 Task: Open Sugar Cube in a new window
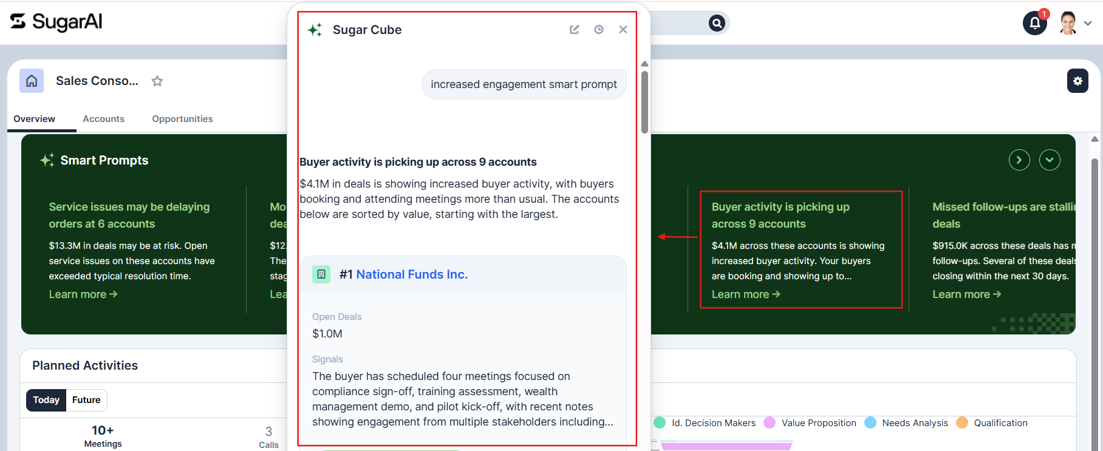pyautogui.click(x=574, y=30)
